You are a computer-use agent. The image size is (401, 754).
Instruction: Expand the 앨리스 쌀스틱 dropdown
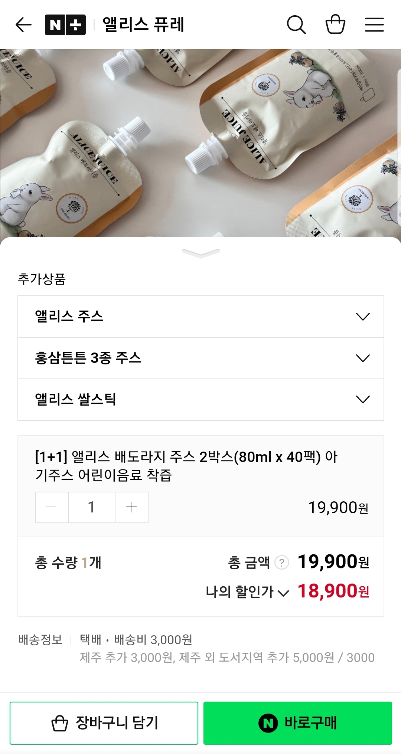tap(200, 400)
